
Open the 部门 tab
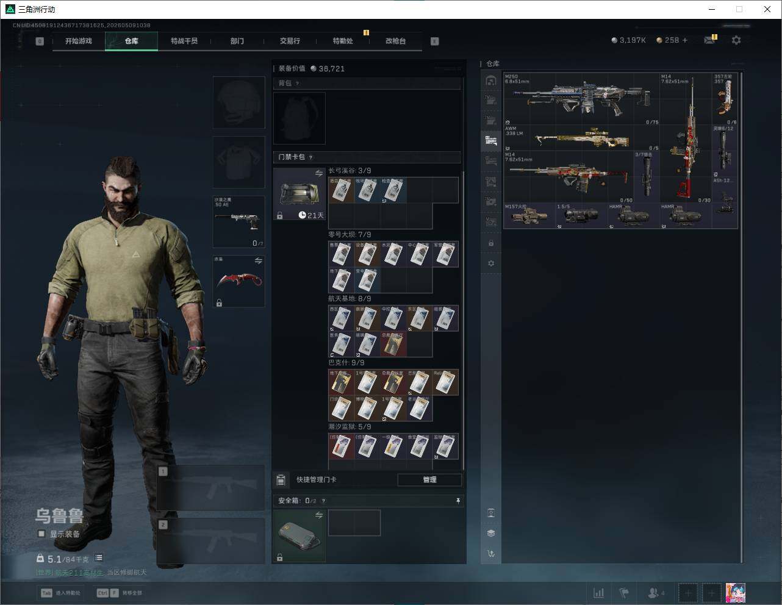click(x=237, y=41)
